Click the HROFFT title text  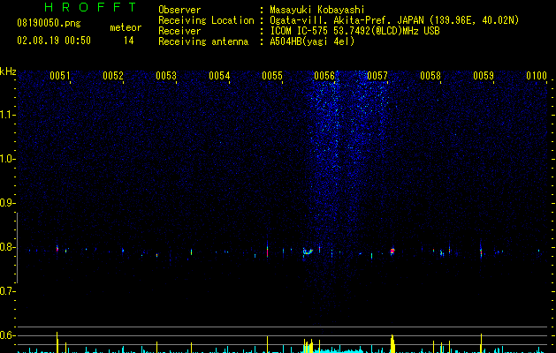click(x=91, y=7)
